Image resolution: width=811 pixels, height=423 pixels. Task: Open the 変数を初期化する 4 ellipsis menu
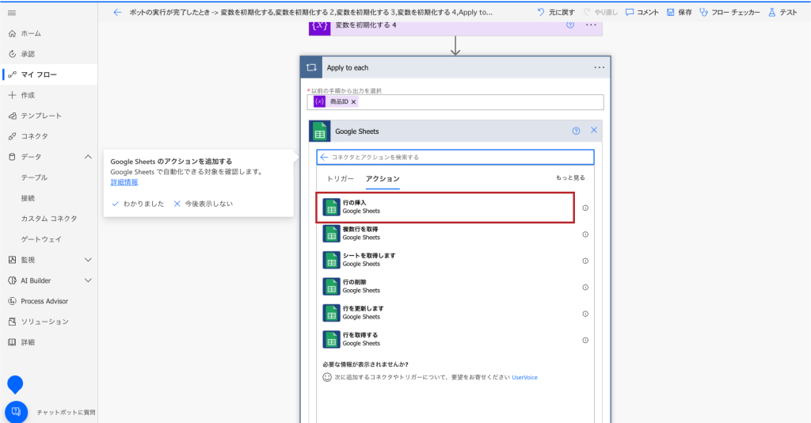click(591, 25)
